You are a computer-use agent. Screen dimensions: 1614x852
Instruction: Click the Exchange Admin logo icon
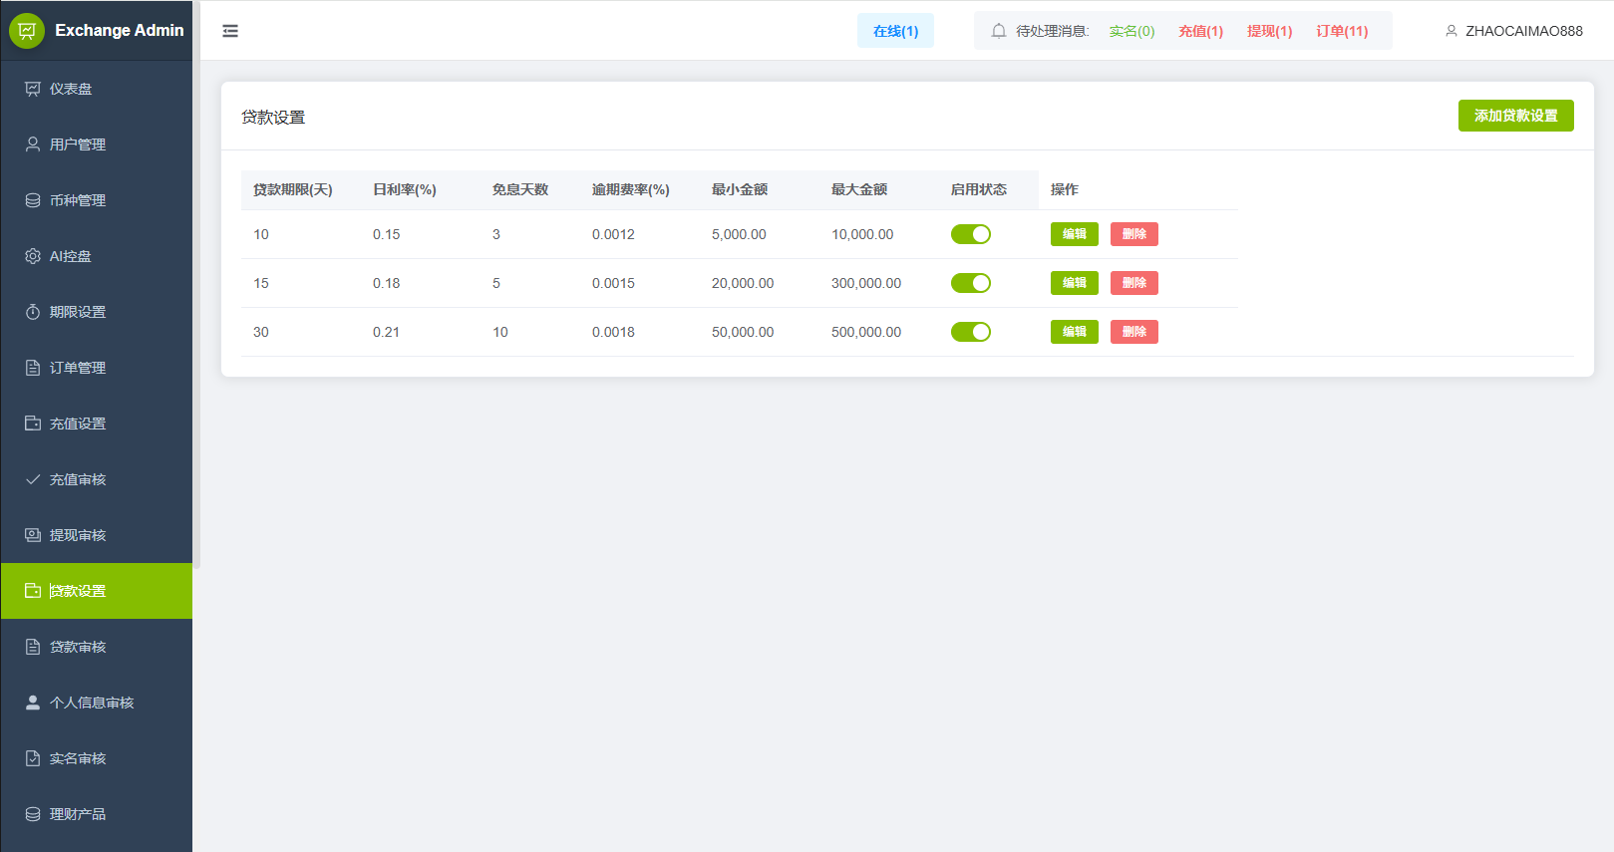click(x=27, y=31)
